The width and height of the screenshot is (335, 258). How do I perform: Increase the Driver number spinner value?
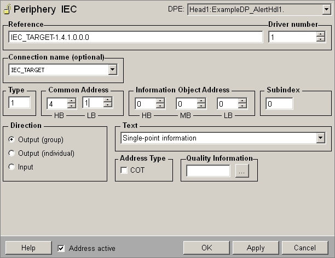click(320, 34)
